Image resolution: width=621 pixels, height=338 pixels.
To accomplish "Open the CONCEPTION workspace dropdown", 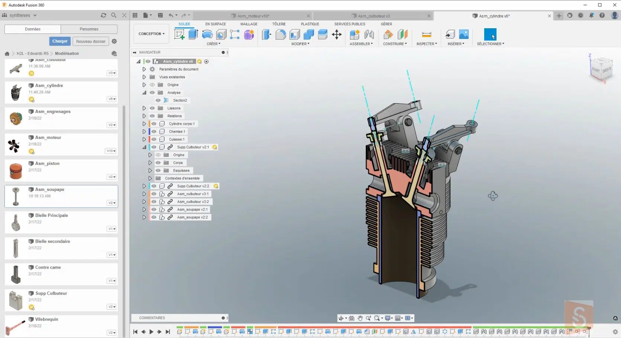I will (152, 34).
